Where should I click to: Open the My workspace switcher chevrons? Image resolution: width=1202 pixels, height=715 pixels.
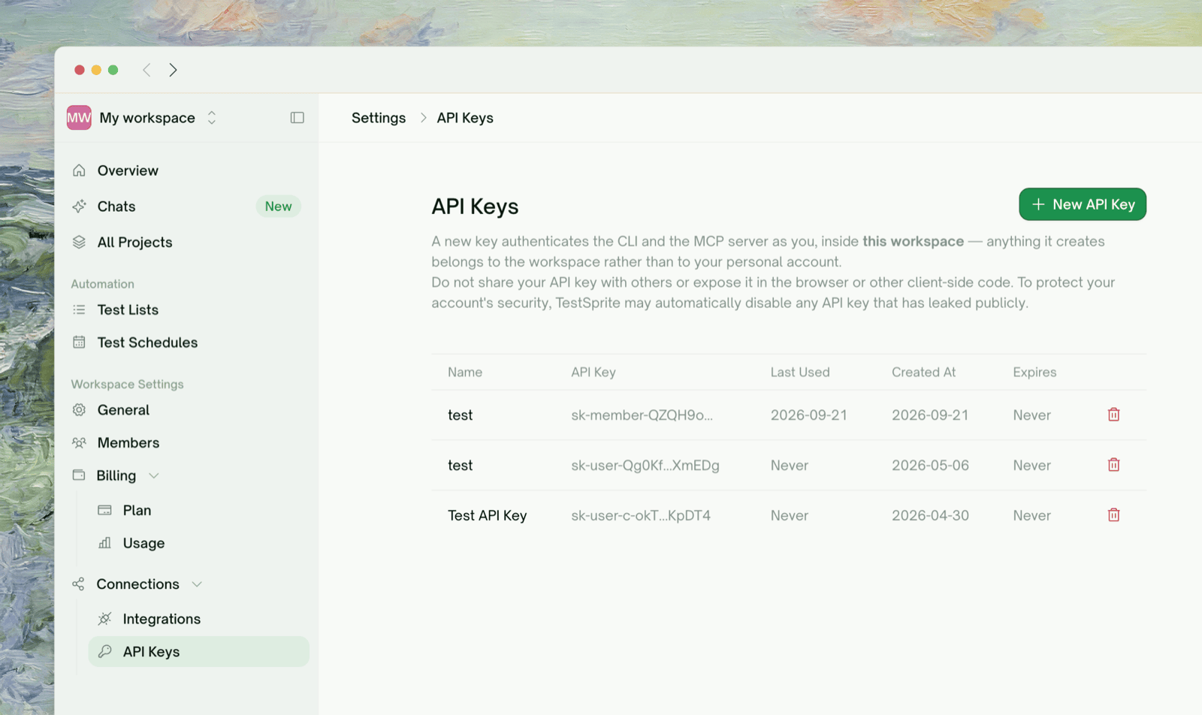[x=212, y=118]
